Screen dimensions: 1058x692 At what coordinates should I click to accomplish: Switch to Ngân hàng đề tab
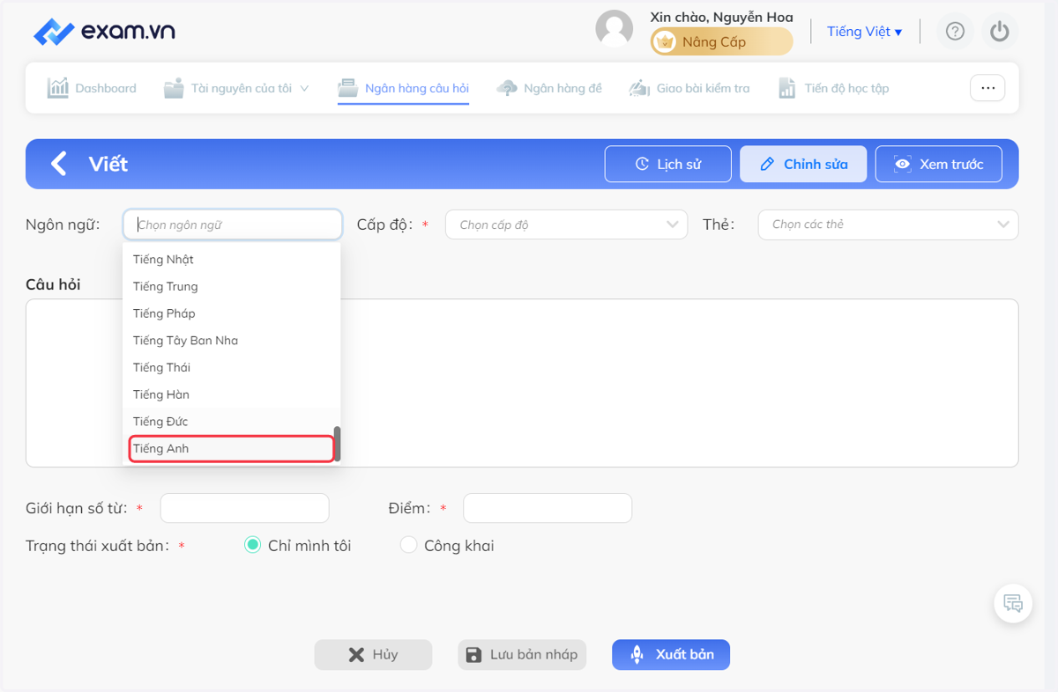point(550,88)
